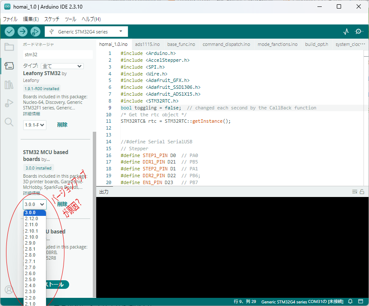Select version 2.4.0 in the dropdown list
The height and width of the screenshot is (306, 369).
(x=35, y=285)
